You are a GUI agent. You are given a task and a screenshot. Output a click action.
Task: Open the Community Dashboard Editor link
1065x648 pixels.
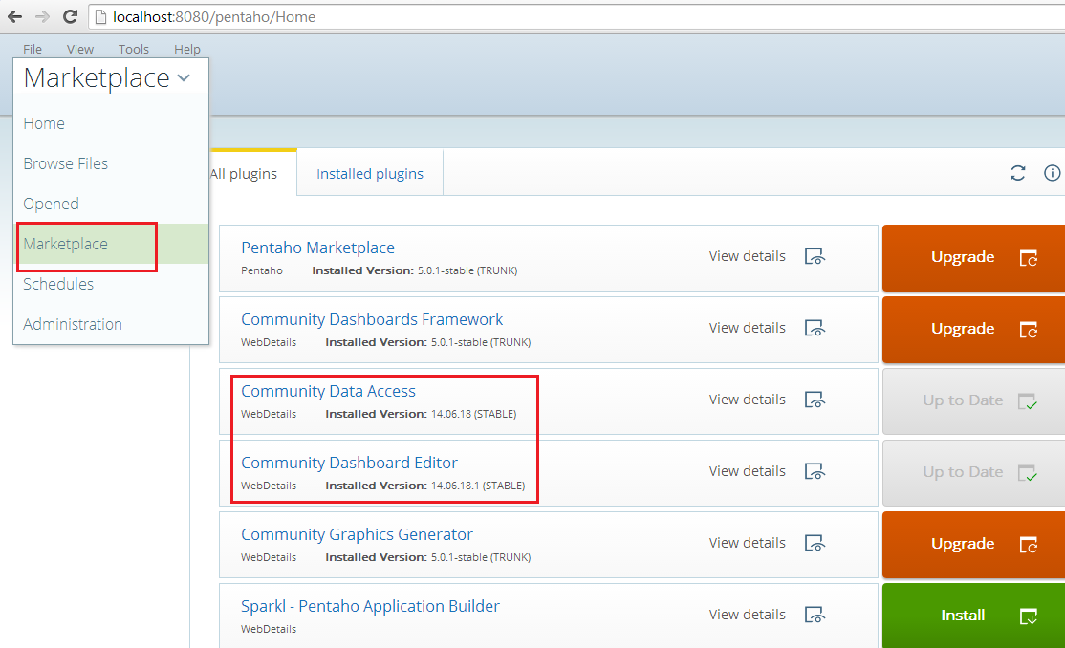349,463
